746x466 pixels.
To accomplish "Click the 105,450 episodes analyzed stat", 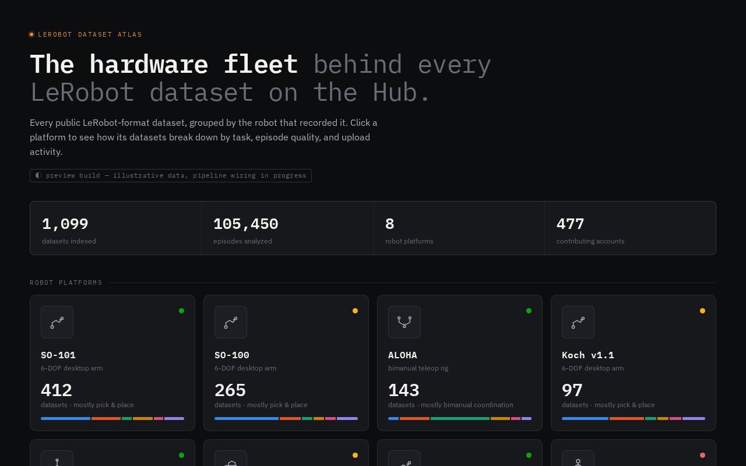I will [x=287, y=228].
